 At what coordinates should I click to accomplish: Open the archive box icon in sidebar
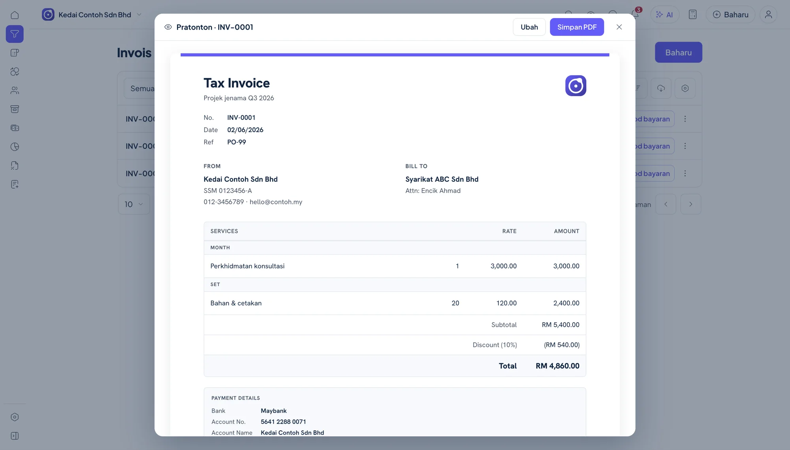pos(15,109)
